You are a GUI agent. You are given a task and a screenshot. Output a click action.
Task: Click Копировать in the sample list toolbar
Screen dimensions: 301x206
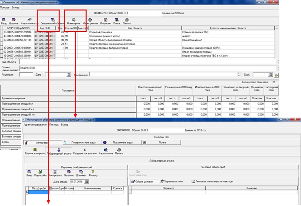55,173
